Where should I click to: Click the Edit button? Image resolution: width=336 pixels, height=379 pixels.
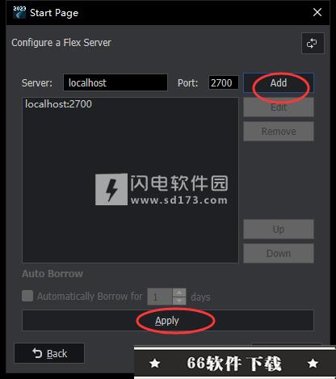coord(279,107)
